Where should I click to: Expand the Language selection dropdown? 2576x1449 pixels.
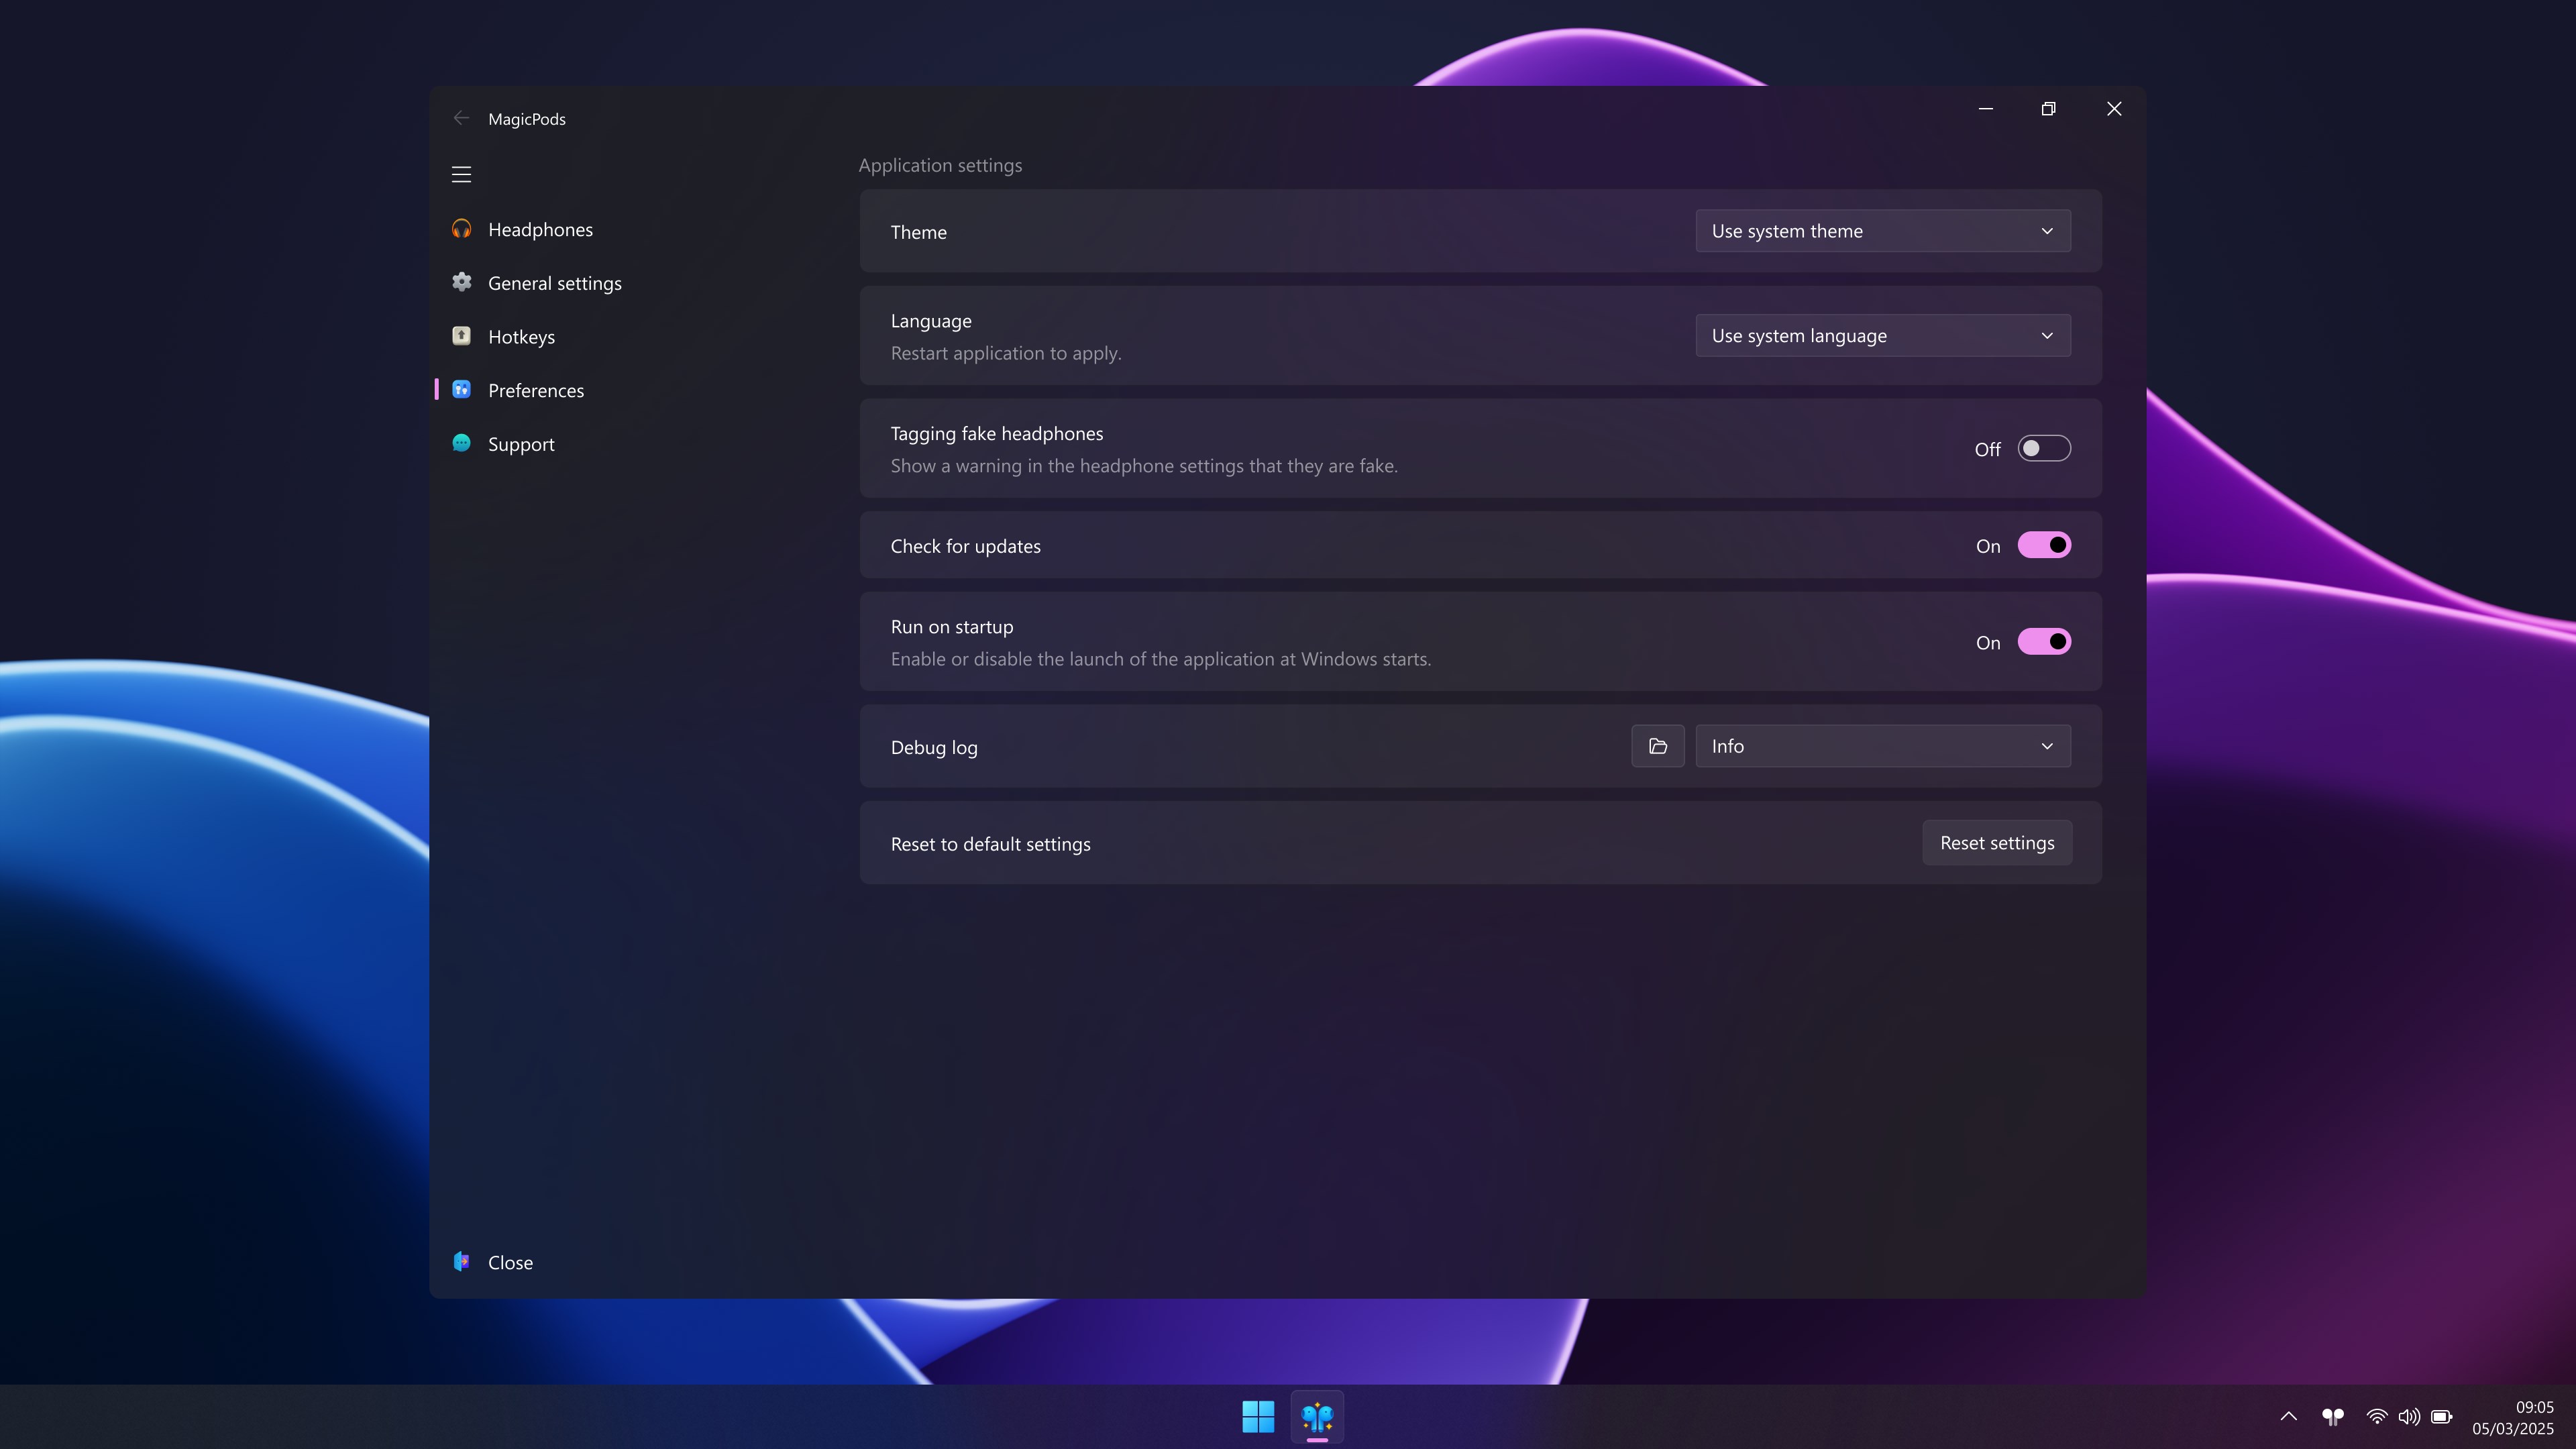(1882, 335)
